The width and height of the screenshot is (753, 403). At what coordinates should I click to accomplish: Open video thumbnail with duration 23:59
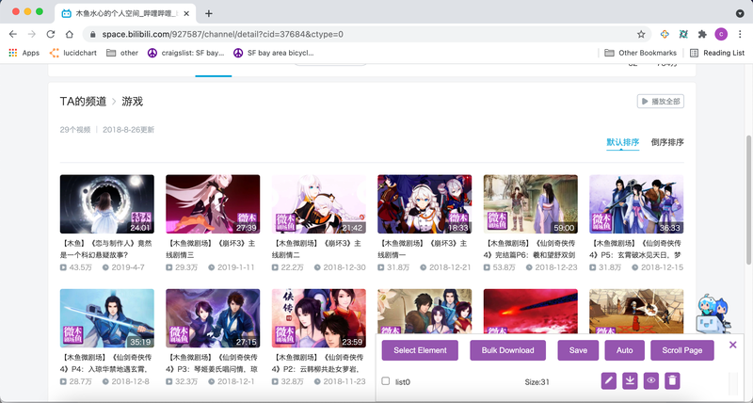[319, 318]
